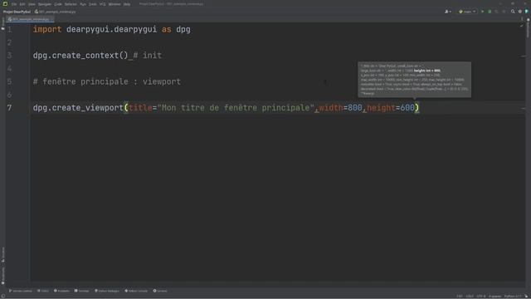531x299 pixels.
Task: Click line number 3 in the gutter
Action: click(9, 56)
